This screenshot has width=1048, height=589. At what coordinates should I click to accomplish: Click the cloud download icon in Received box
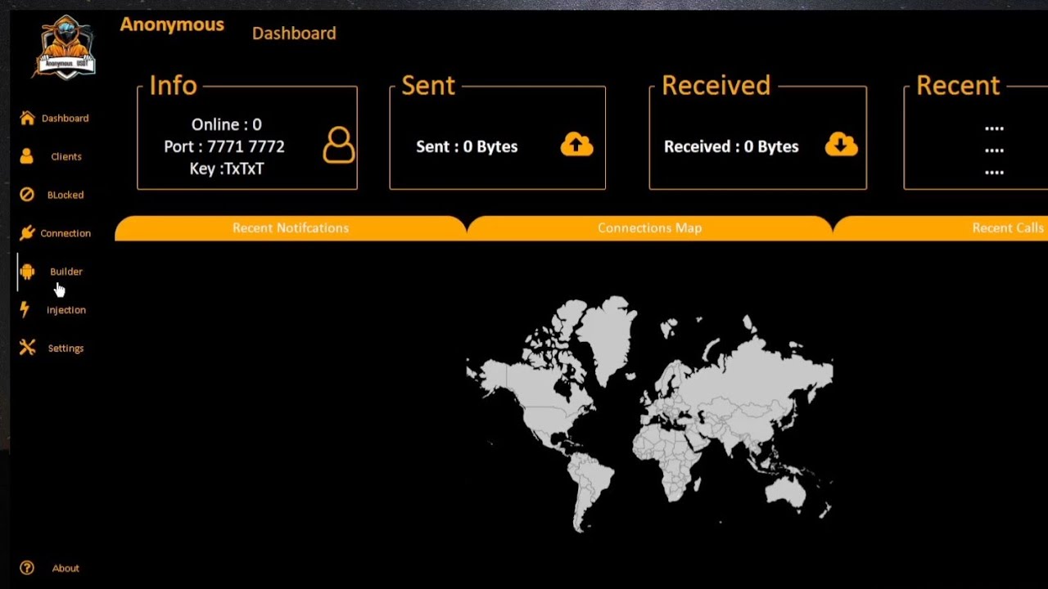(841, 144)
